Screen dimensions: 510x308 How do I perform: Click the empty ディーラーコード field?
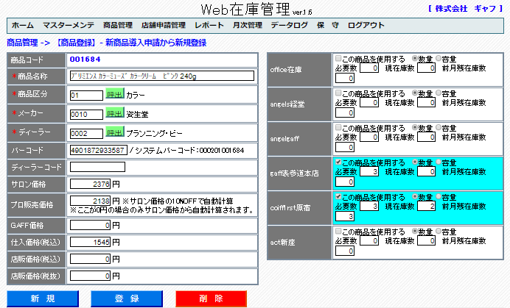click(97, 167)
